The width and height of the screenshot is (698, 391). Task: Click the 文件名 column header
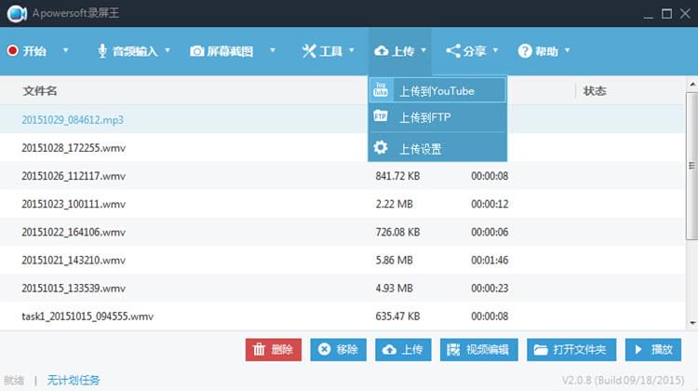[40, 91]
